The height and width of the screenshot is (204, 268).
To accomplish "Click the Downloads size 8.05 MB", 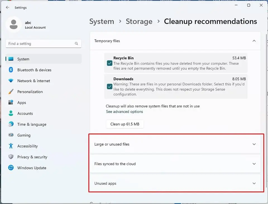I will [239, 79].
